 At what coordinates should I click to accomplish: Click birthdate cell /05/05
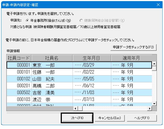[92, 79]
